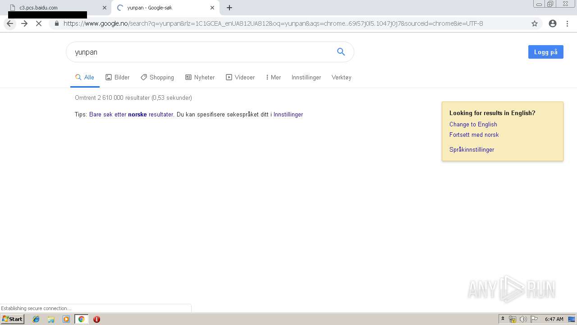Select the Alle results tab
This screenshot has width=577, height=325.
(x=85, y=77)
